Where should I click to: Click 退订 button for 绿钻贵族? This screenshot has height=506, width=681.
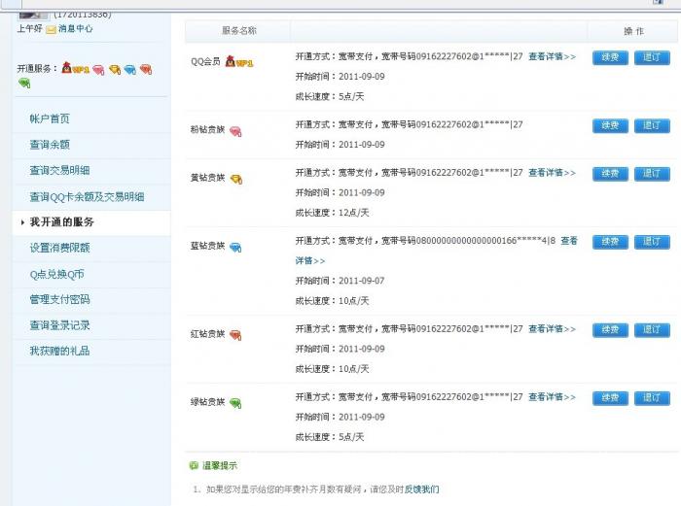pos(652,398)
